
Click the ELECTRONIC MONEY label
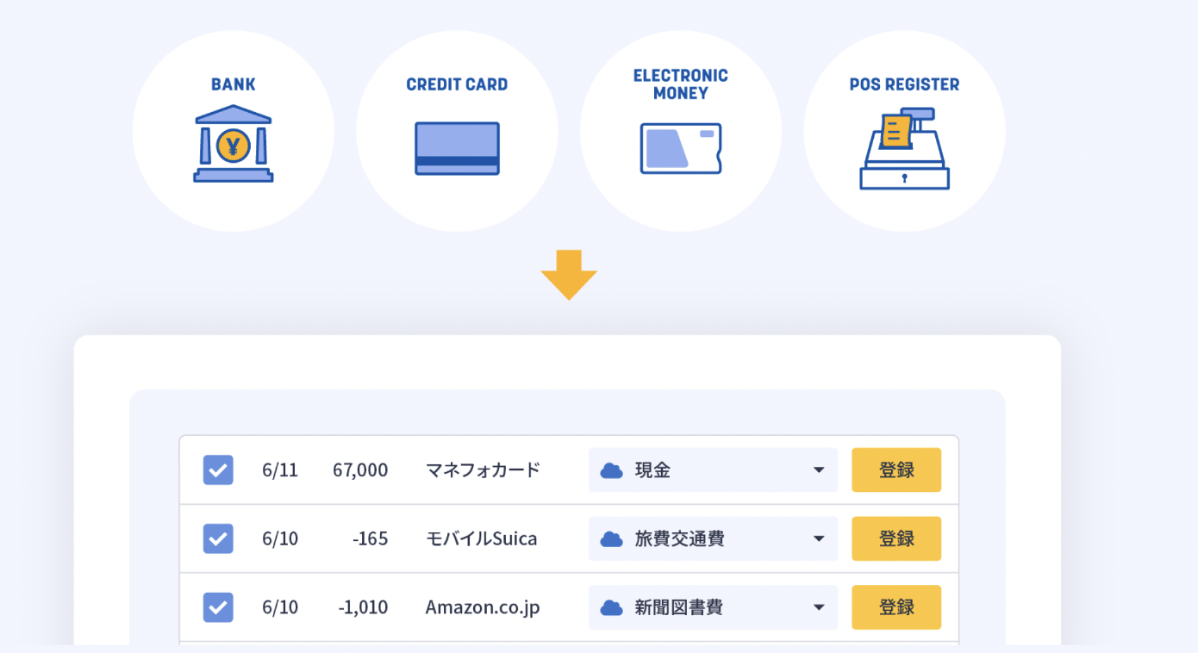[x=681, y=84]
